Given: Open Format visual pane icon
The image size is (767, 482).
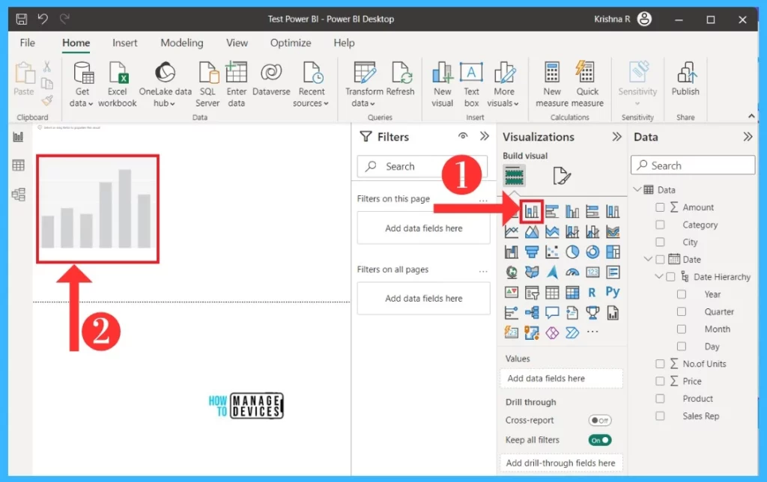Looking at the screenshot, I should coord(561,175).
